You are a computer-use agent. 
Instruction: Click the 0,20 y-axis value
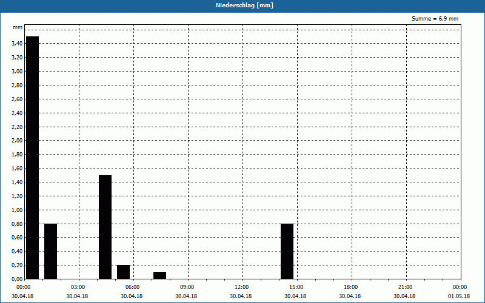[17, 265]
